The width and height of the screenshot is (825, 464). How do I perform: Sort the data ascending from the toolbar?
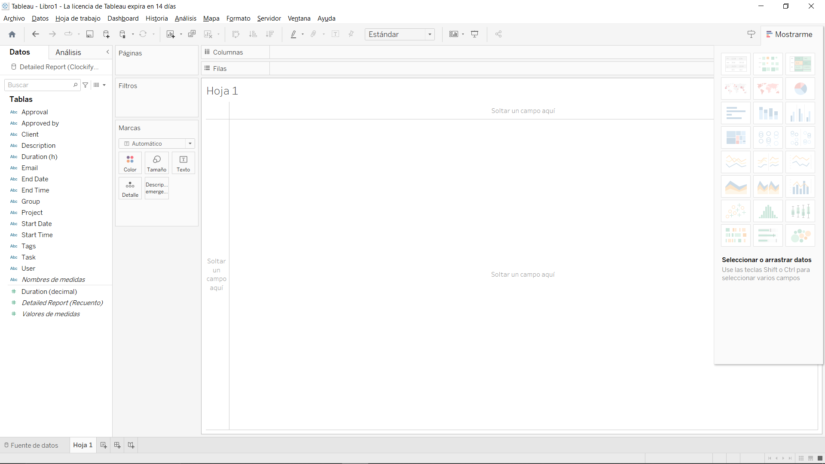coord(254,34)
